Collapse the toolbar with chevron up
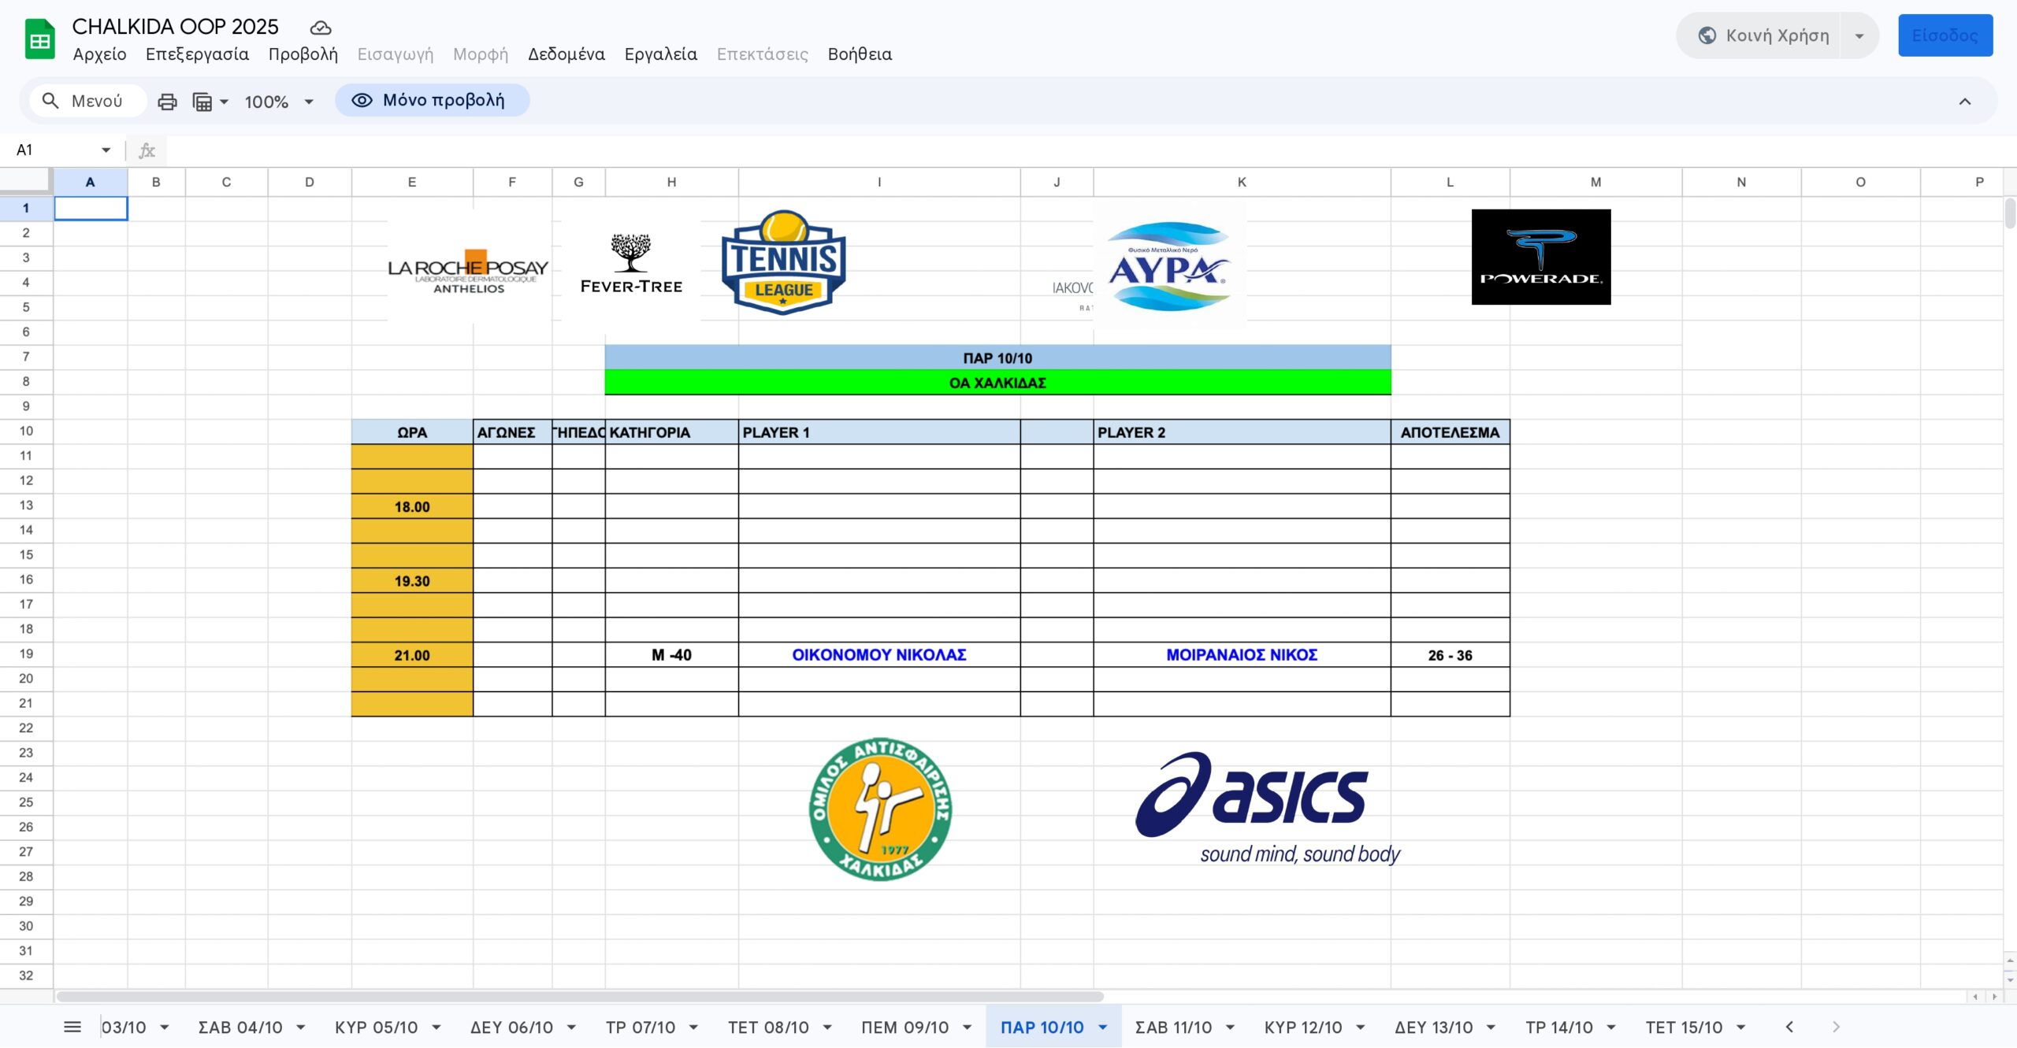The height and width of the screenshot is (1048, 2017). (1964, 102)
